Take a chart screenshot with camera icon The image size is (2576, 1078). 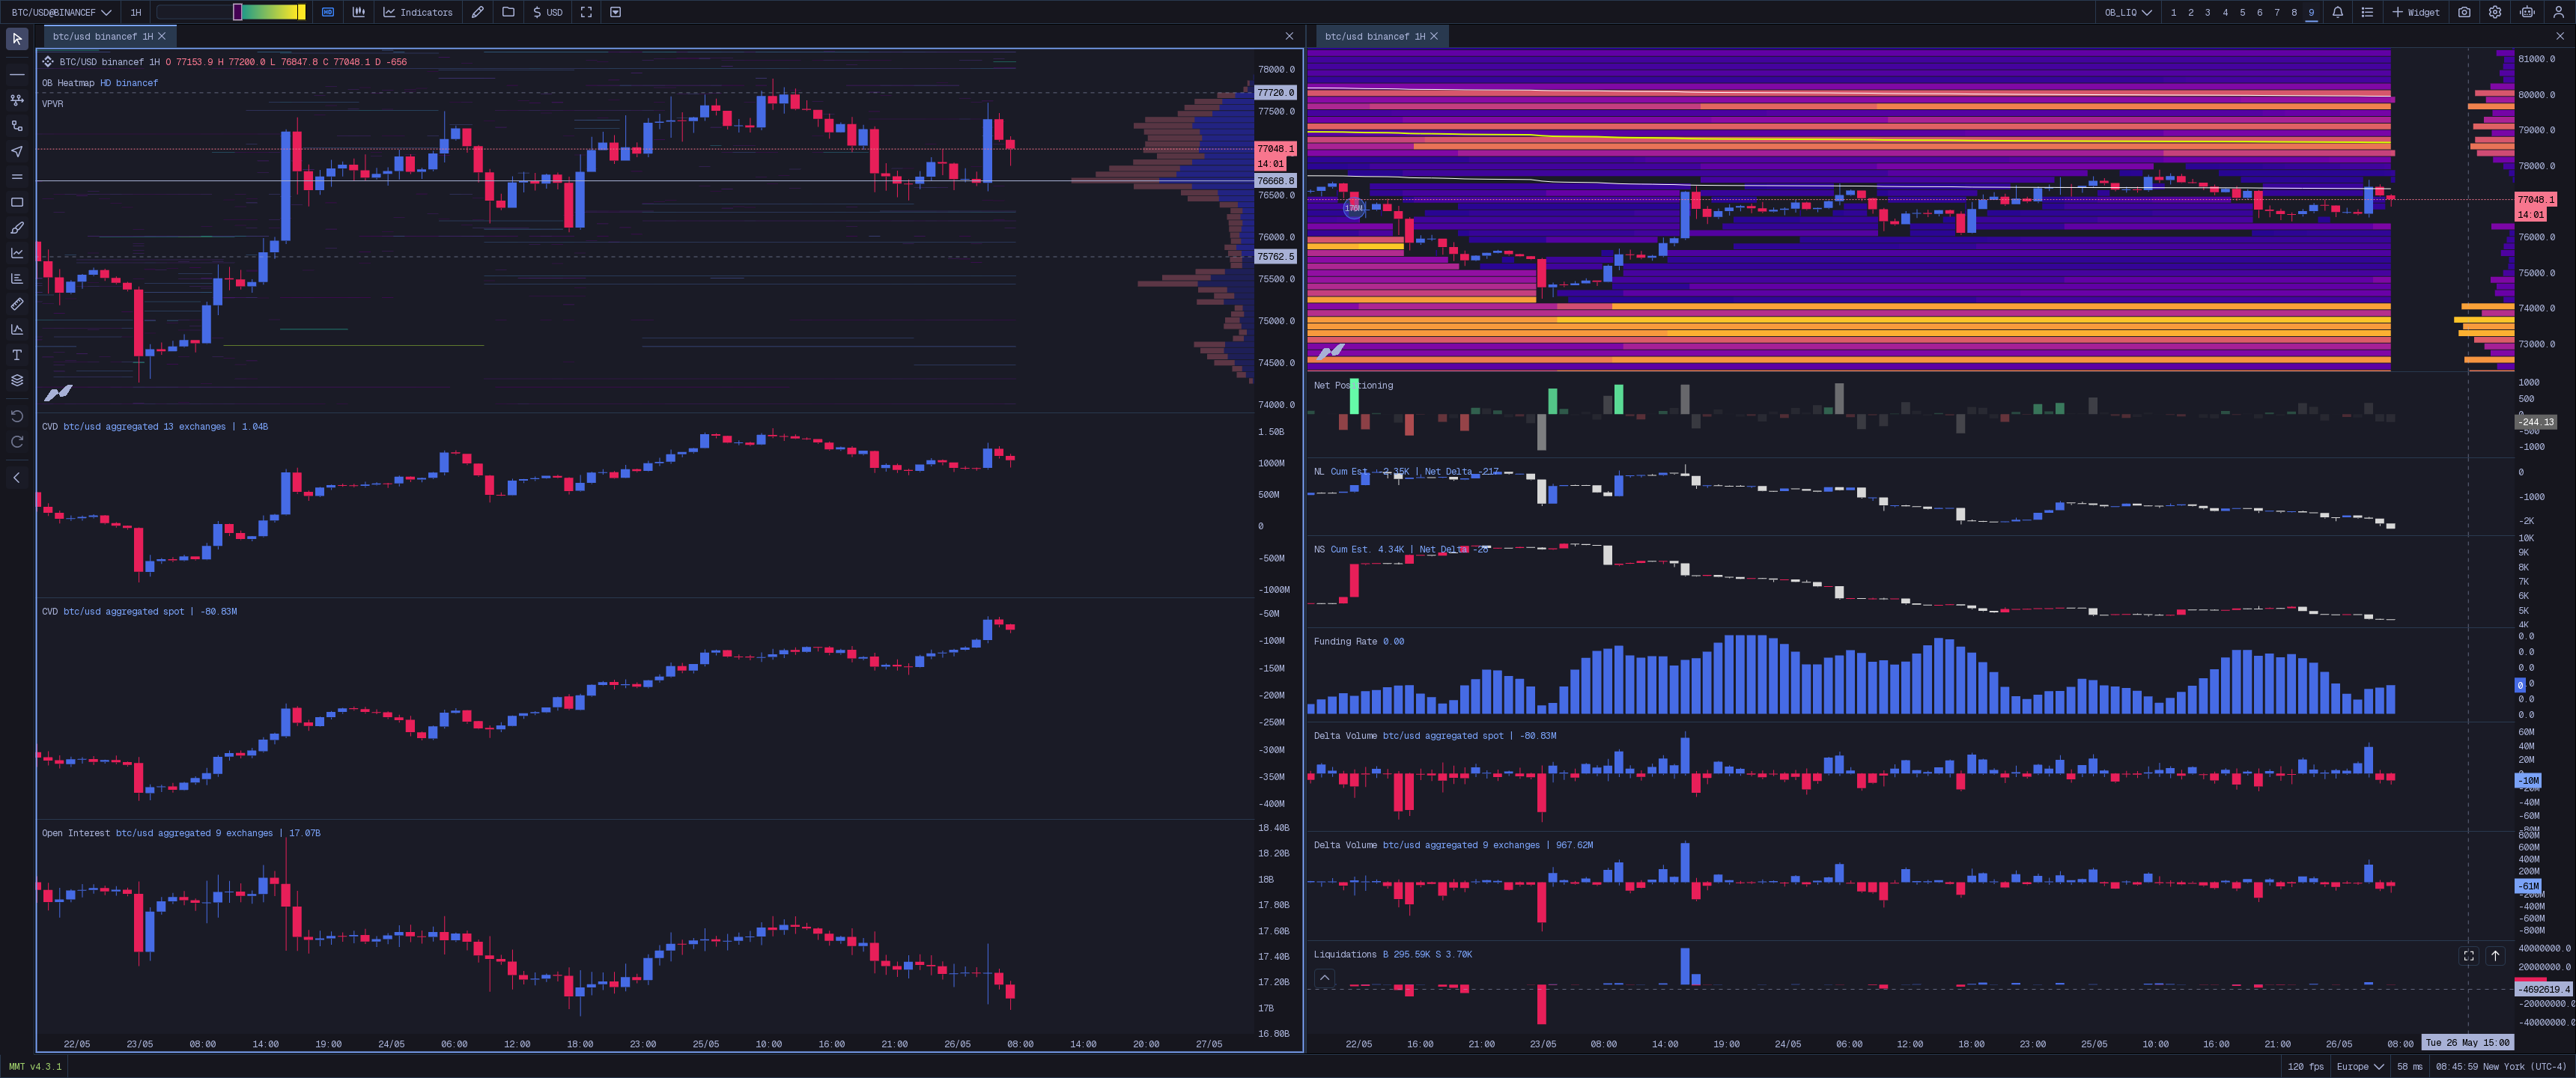(x=2464, y=12)
